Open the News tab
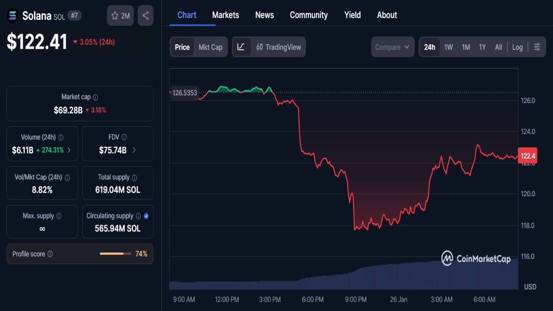This screenshot has width=553, height=311. click(x=265, y=15)
